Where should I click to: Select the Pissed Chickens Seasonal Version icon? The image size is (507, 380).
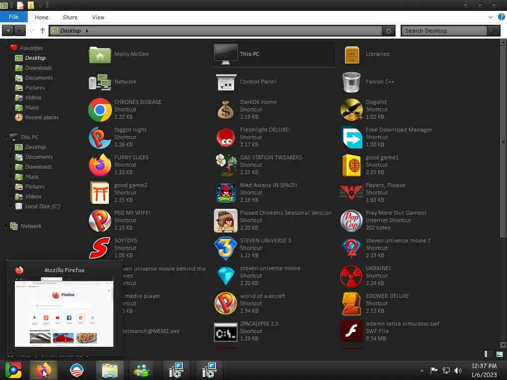pos(226,221)
